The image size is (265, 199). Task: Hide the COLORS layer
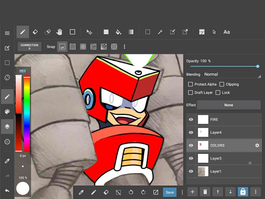tap(191, 145)
